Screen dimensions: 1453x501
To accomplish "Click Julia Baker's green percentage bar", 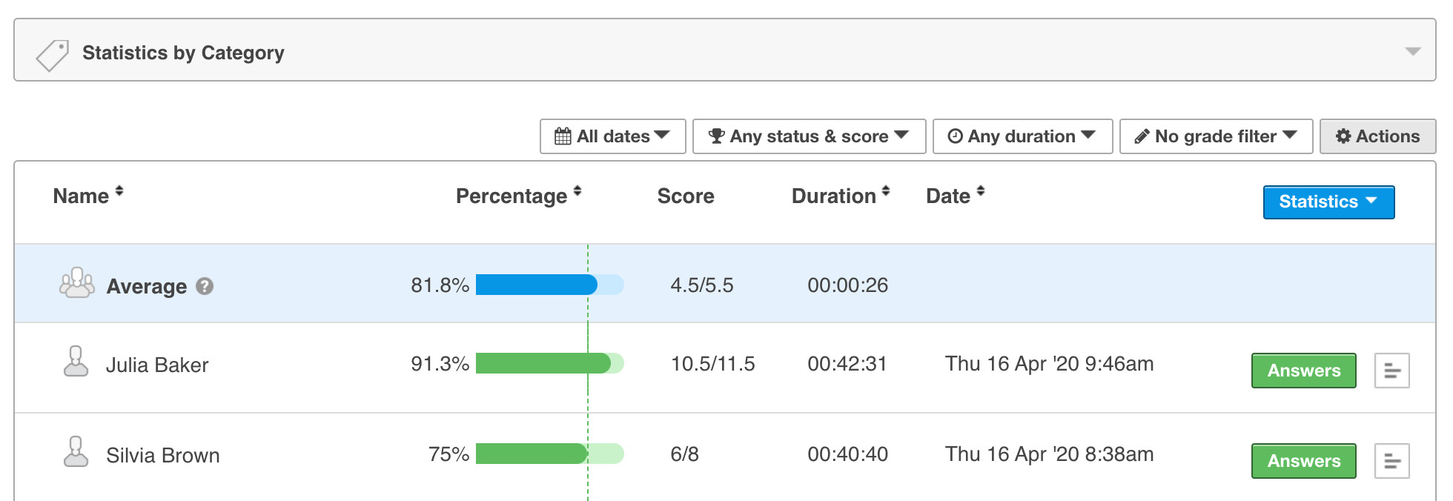I will 543,363.
